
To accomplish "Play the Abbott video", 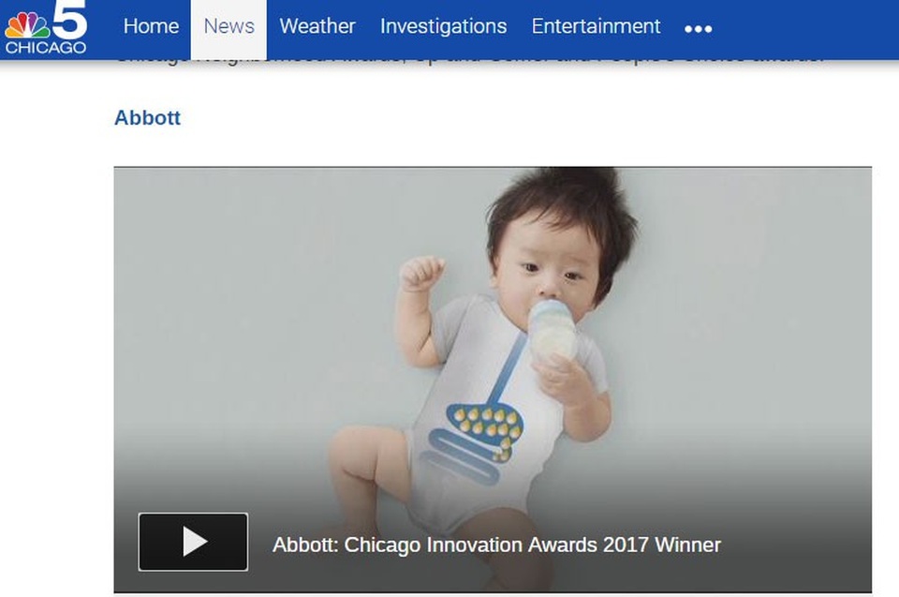I will coord(193,542).
